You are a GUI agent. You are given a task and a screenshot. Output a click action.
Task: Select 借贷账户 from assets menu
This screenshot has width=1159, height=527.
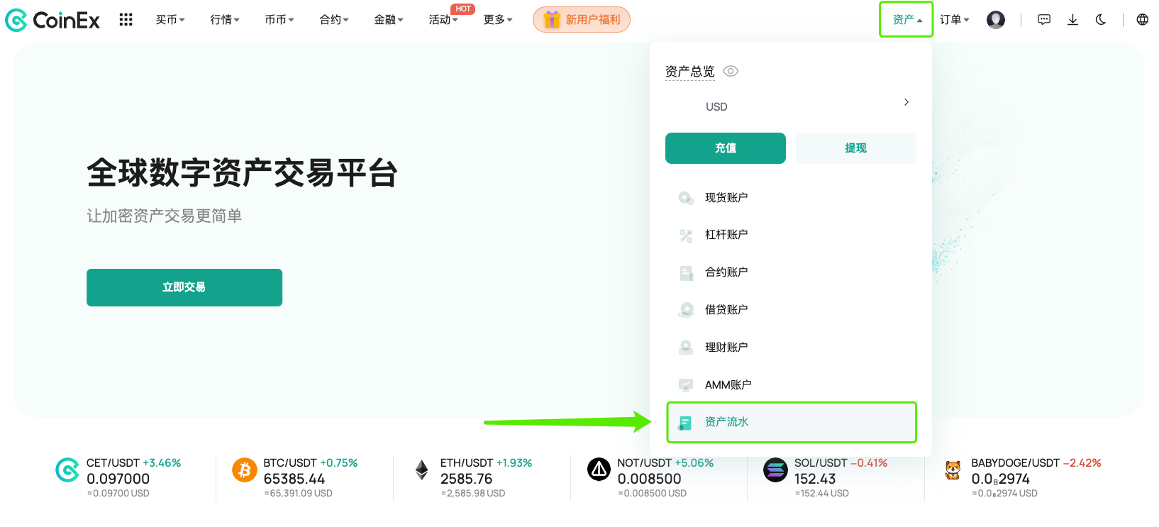[x=791, y=310]
